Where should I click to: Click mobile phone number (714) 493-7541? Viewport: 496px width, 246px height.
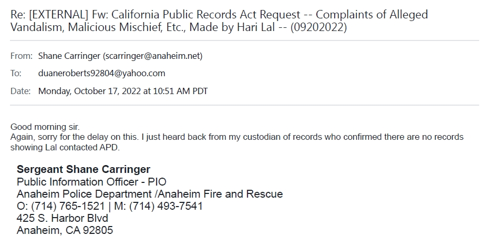pos(167,206)
